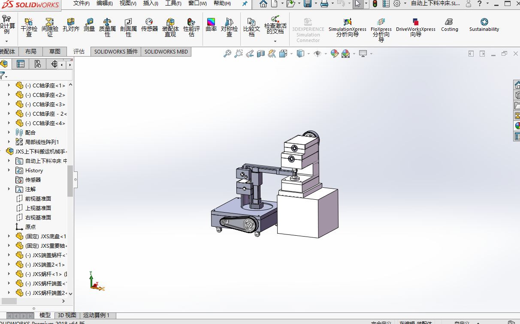Click the feature tree vertical scrollbar
Image resolution: width=520 pixels, height=324 pixels.
point(70,180)
